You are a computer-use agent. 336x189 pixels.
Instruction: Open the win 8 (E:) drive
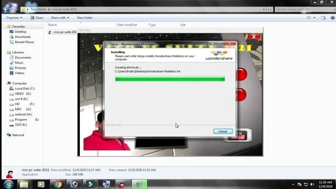pyautogui.click(x=21, y=99)
